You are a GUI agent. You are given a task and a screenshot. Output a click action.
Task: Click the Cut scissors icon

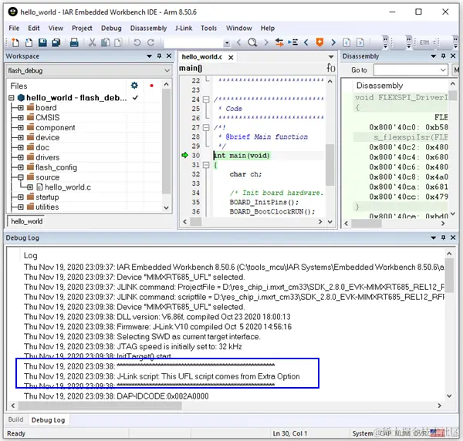(x=93, y=42)
